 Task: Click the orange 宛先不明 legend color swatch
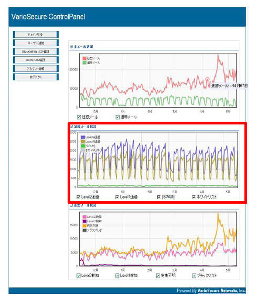pos(84,226)
